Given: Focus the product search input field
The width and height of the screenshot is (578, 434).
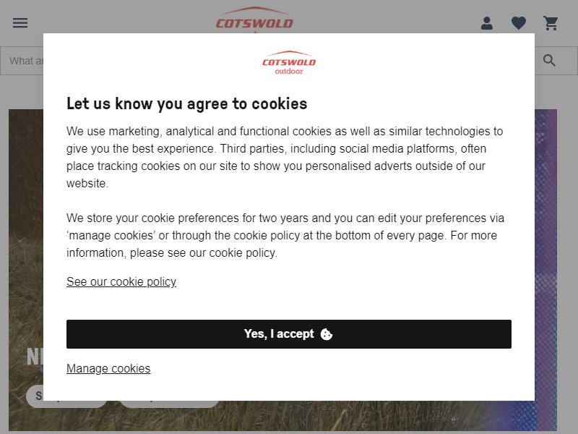Looking at the screenshot, I should [22, 61].
